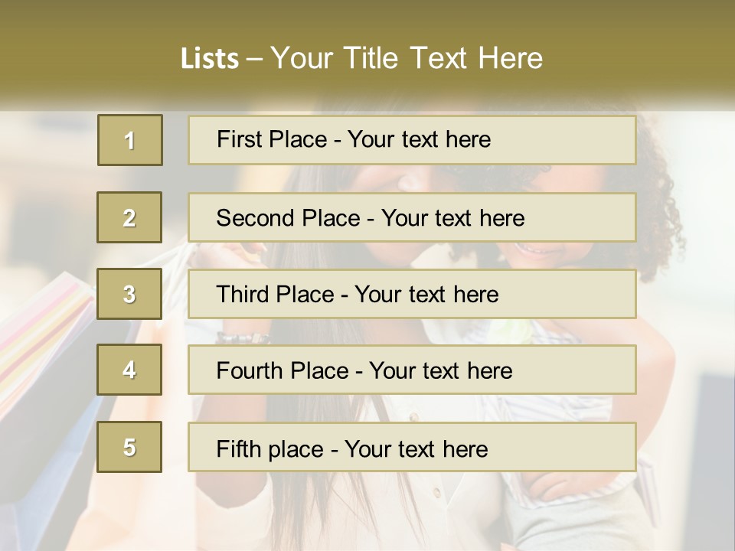Click the number 1 box

[129, 140]
